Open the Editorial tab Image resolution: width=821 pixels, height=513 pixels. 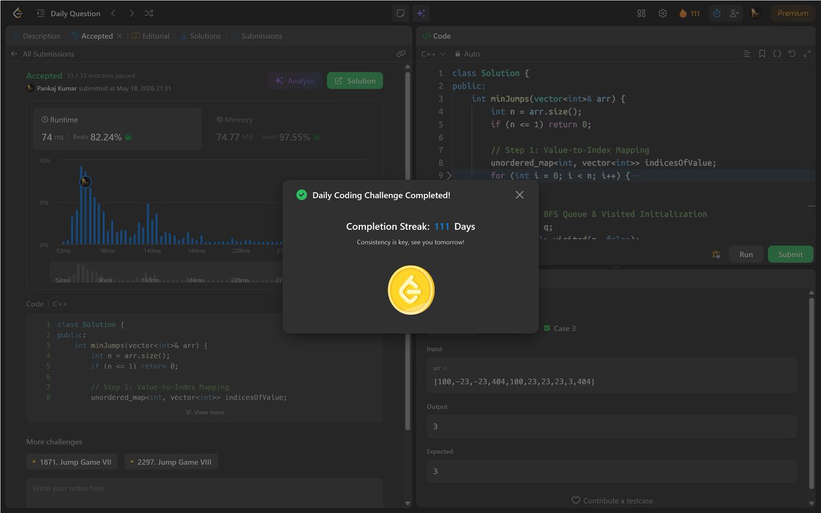tap(151, 36)
